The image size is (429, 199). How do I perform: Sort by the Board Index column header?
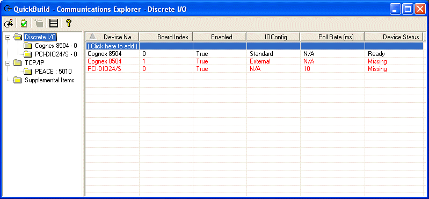point(166,37)
